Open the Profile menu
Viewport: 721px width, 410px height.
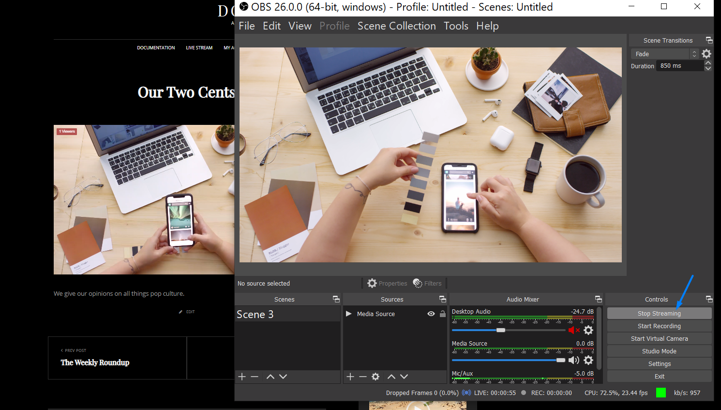[334, 26]
